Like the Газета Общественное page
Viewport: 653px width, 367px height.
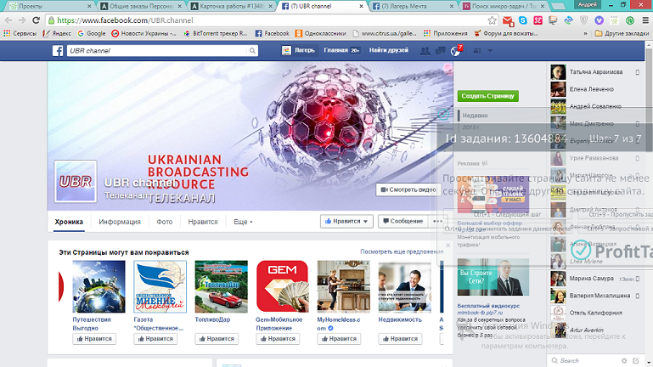155,339
